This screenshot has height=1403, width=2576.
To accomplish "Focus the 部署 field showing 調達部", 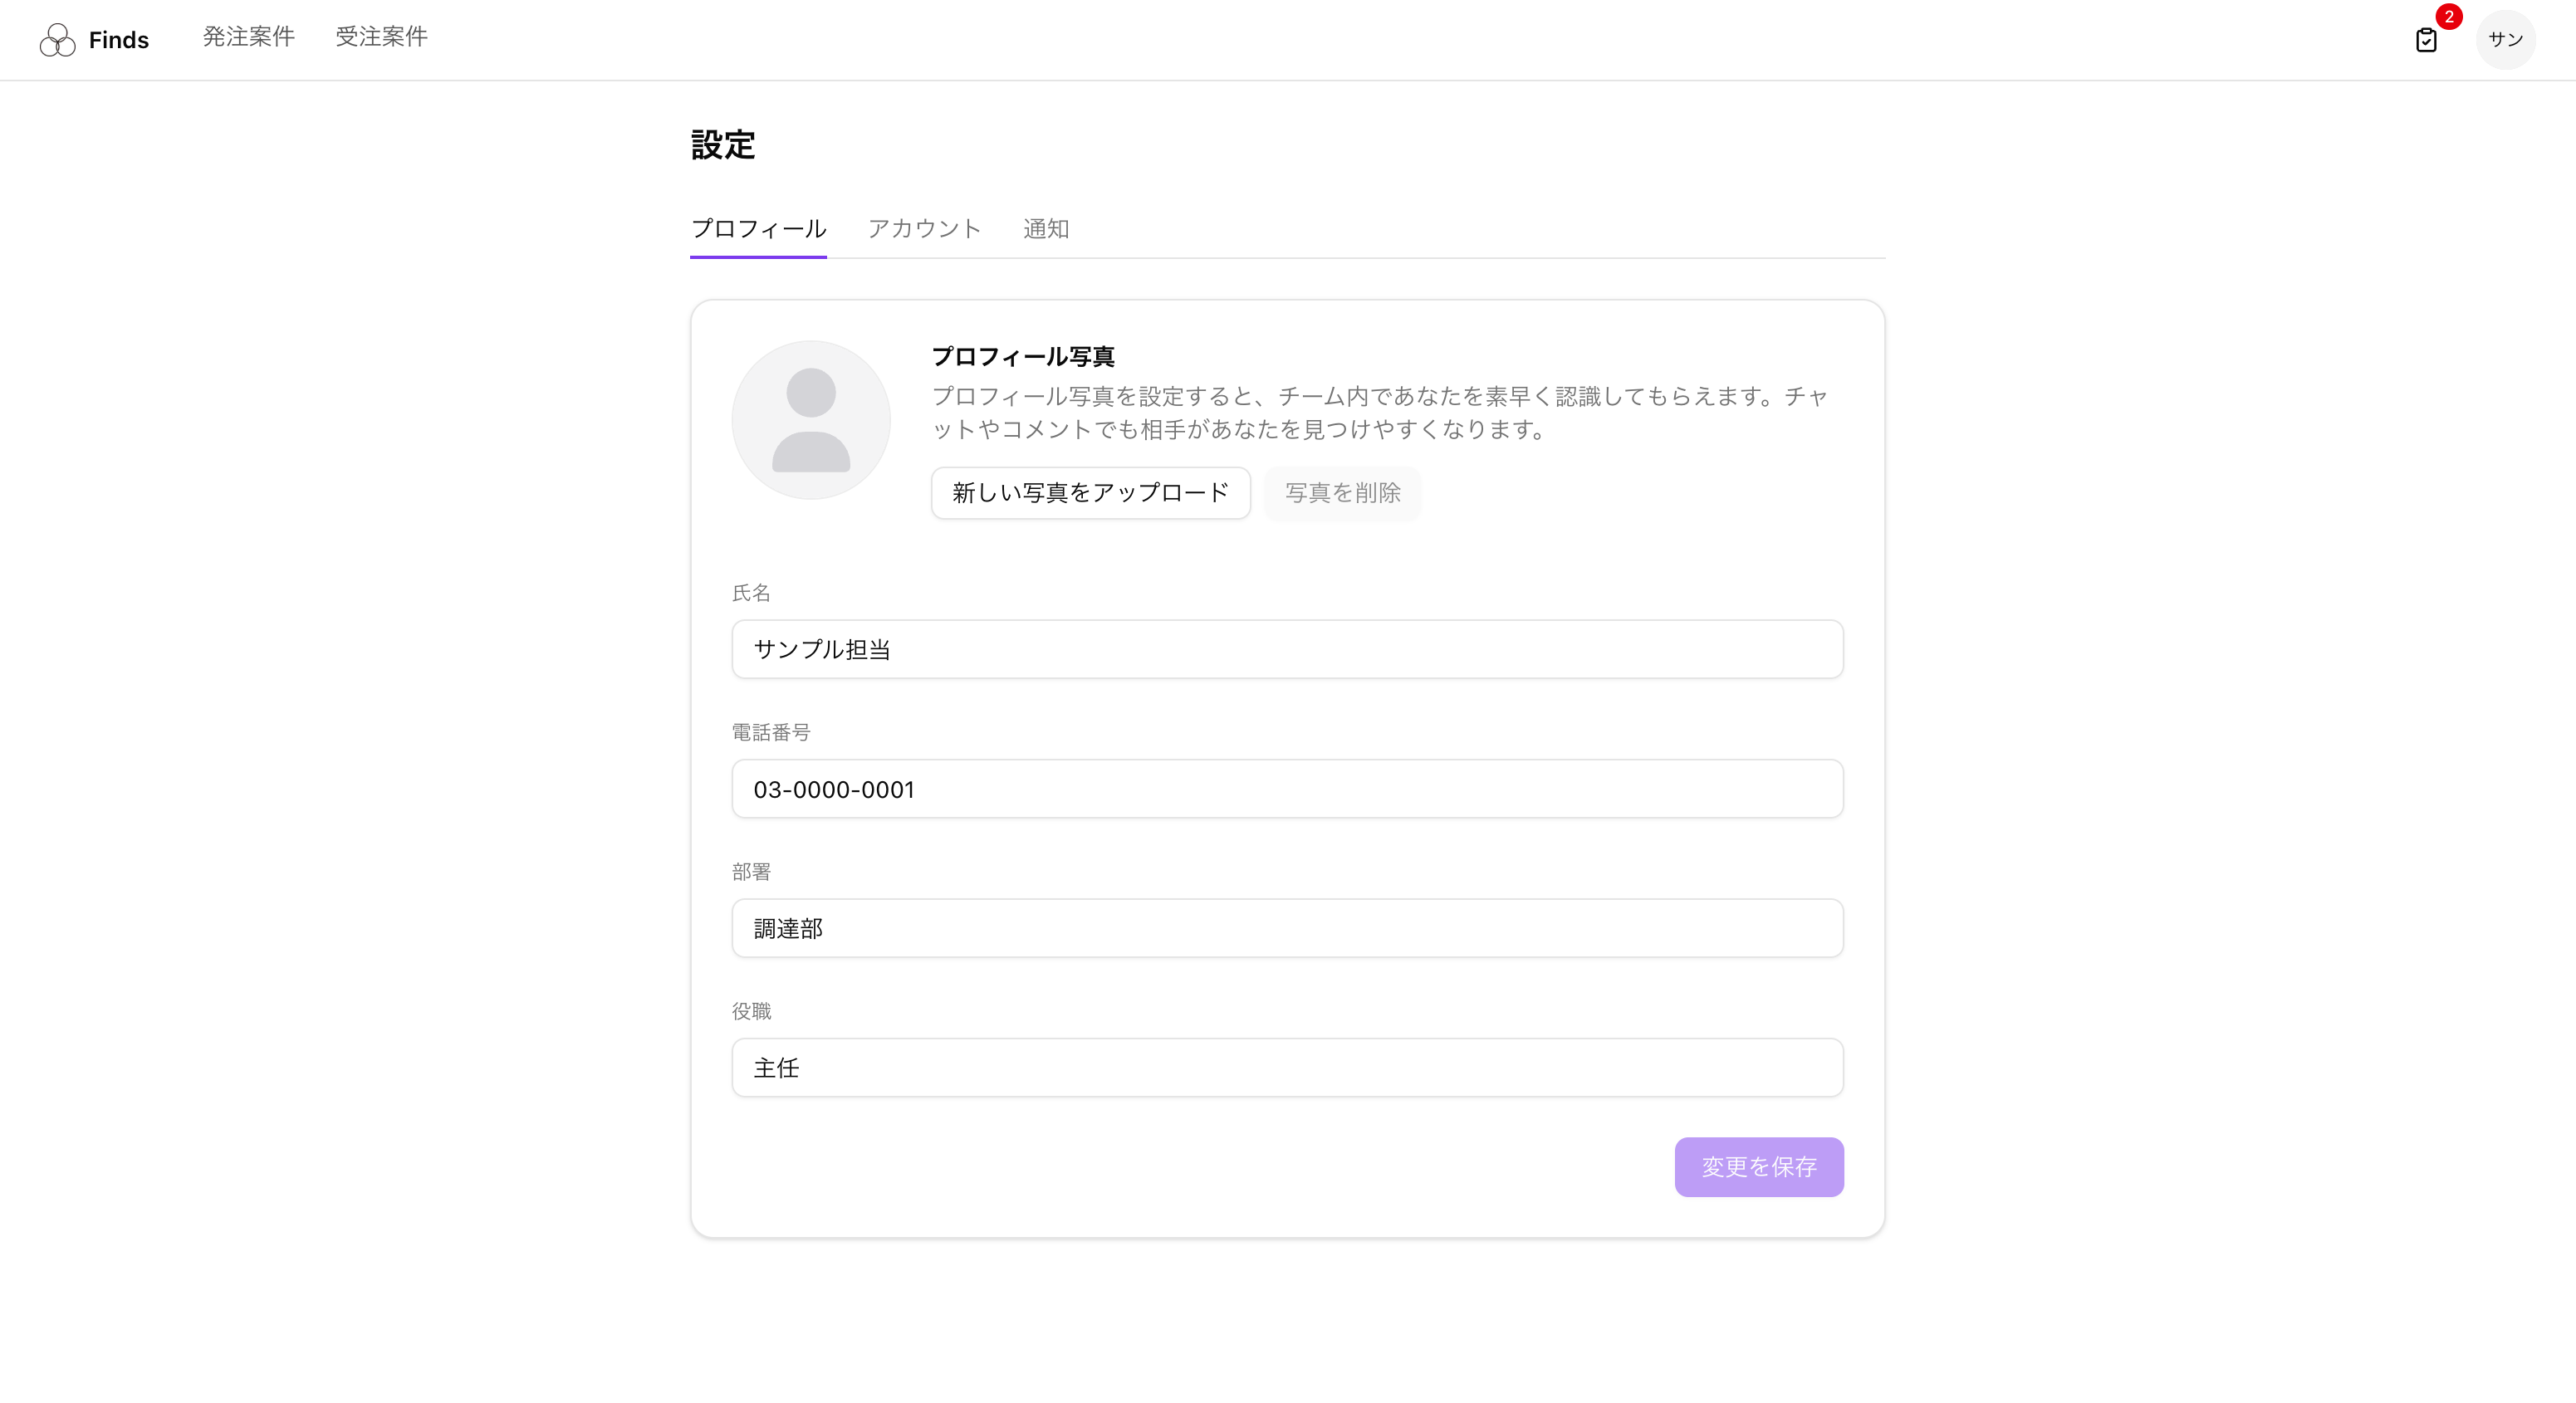I will tap(1287, 928).
